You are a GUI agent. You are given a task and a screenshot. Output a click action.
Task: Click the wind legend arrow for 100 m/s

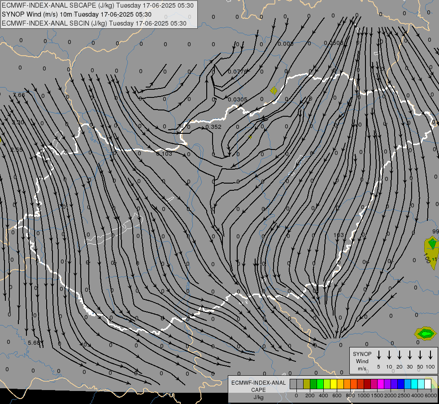(430, 355)
